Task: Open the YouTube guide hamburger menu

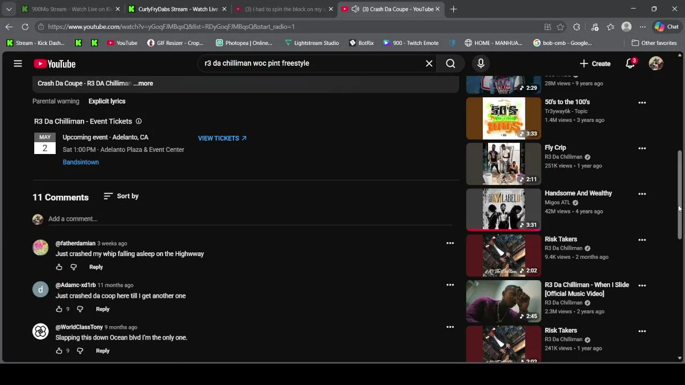Action: [18, 64]
